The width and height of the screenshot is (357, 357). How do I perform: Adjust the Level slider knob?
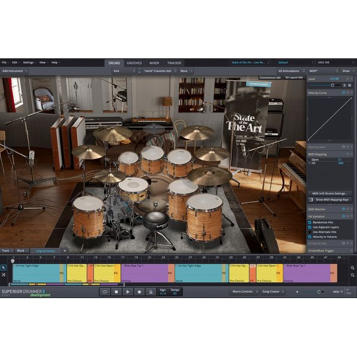coord(333,85)
